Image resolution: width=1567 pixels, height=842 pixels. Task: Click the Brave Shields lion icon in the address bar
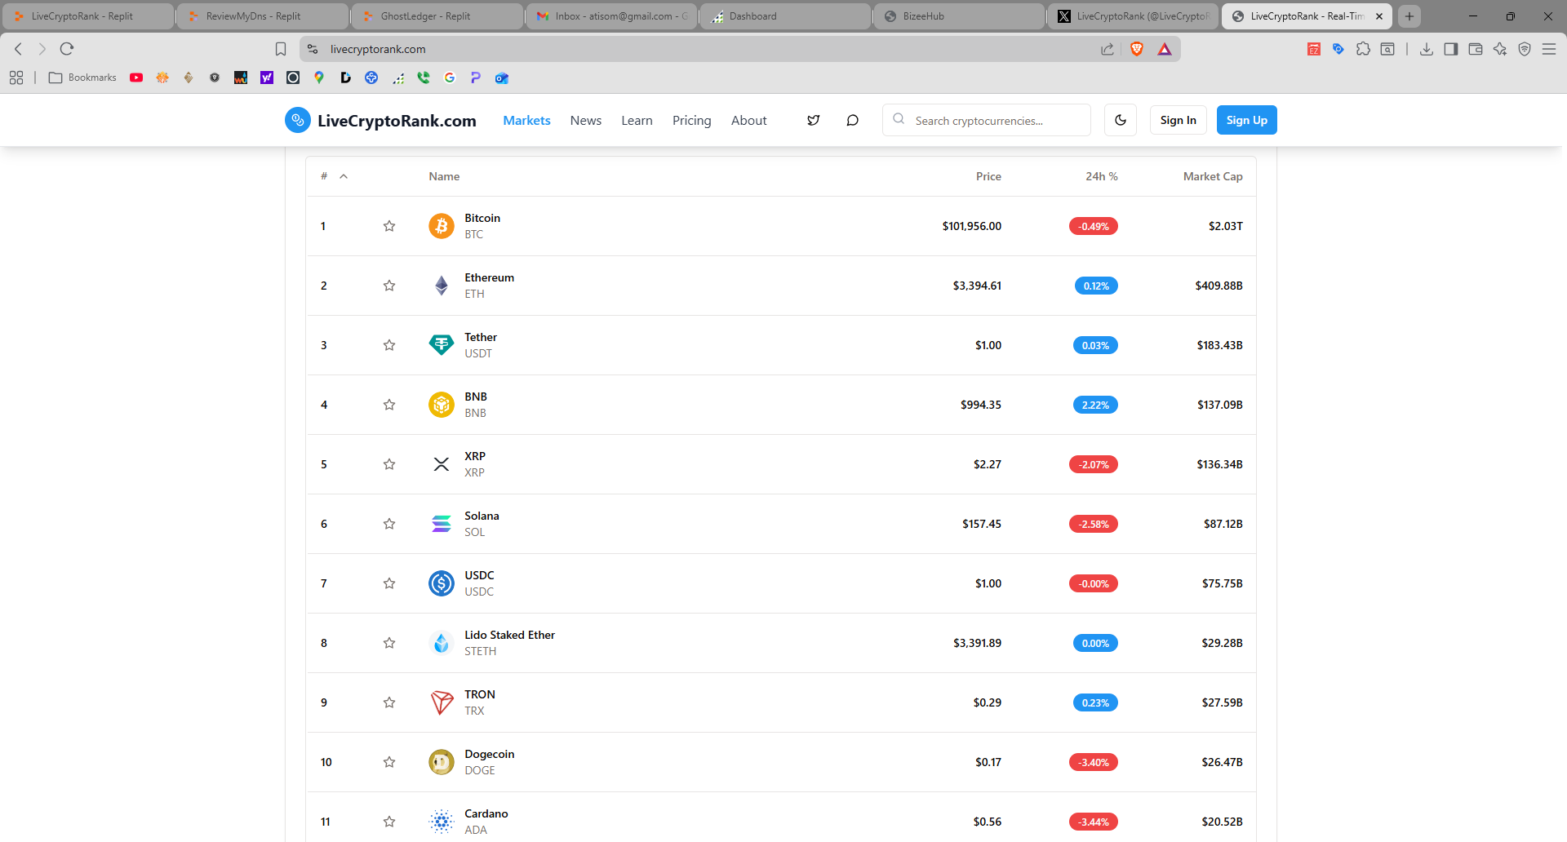(1139, 49)
